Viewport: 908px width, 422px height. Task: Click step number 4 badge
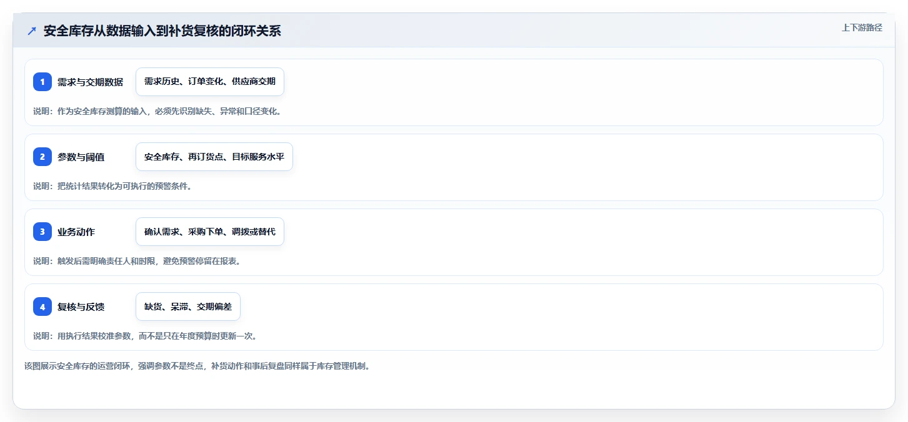click(42, 307)
